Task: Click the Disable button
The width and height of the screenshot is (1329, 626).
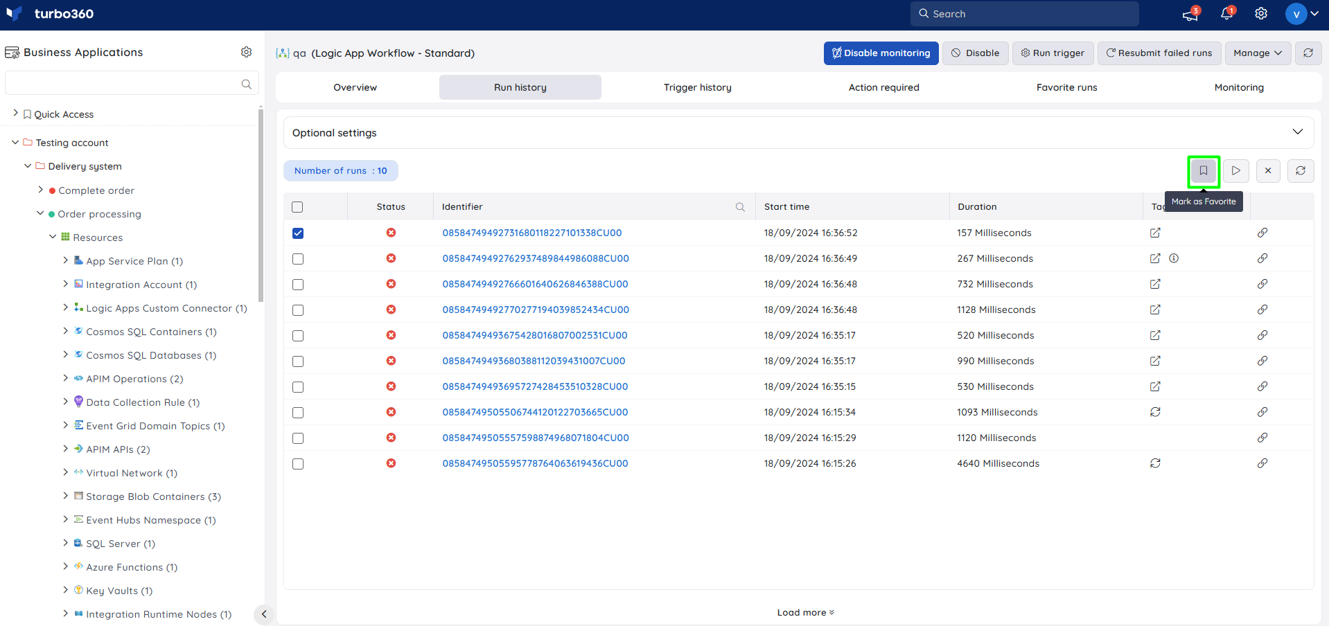Action: (x=976, y=53)
